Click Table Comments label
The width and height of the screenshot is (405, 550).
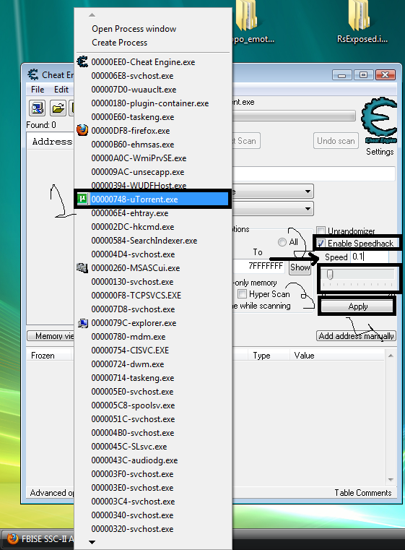(362, 492)
